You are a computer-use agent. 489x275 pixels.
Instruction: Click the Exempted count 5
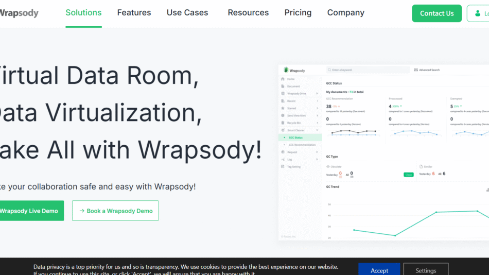click(x=451, y=107)
